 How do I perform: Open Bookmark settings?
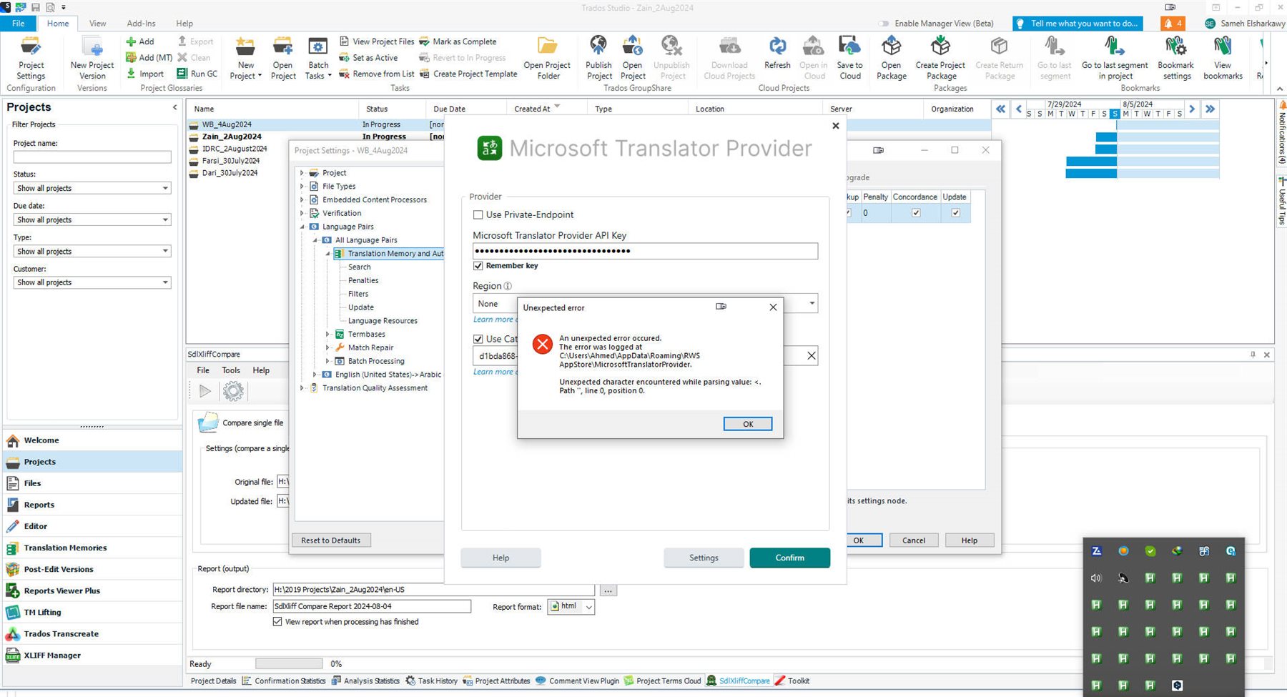point(1176,59)
